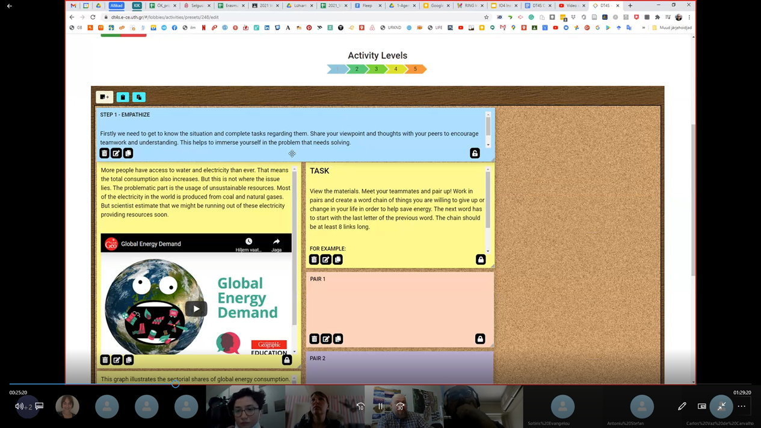The height and width of the screenshot is (428, 761).
Task: Play the Global Energy Demand video
Action: tap(196, 309)
